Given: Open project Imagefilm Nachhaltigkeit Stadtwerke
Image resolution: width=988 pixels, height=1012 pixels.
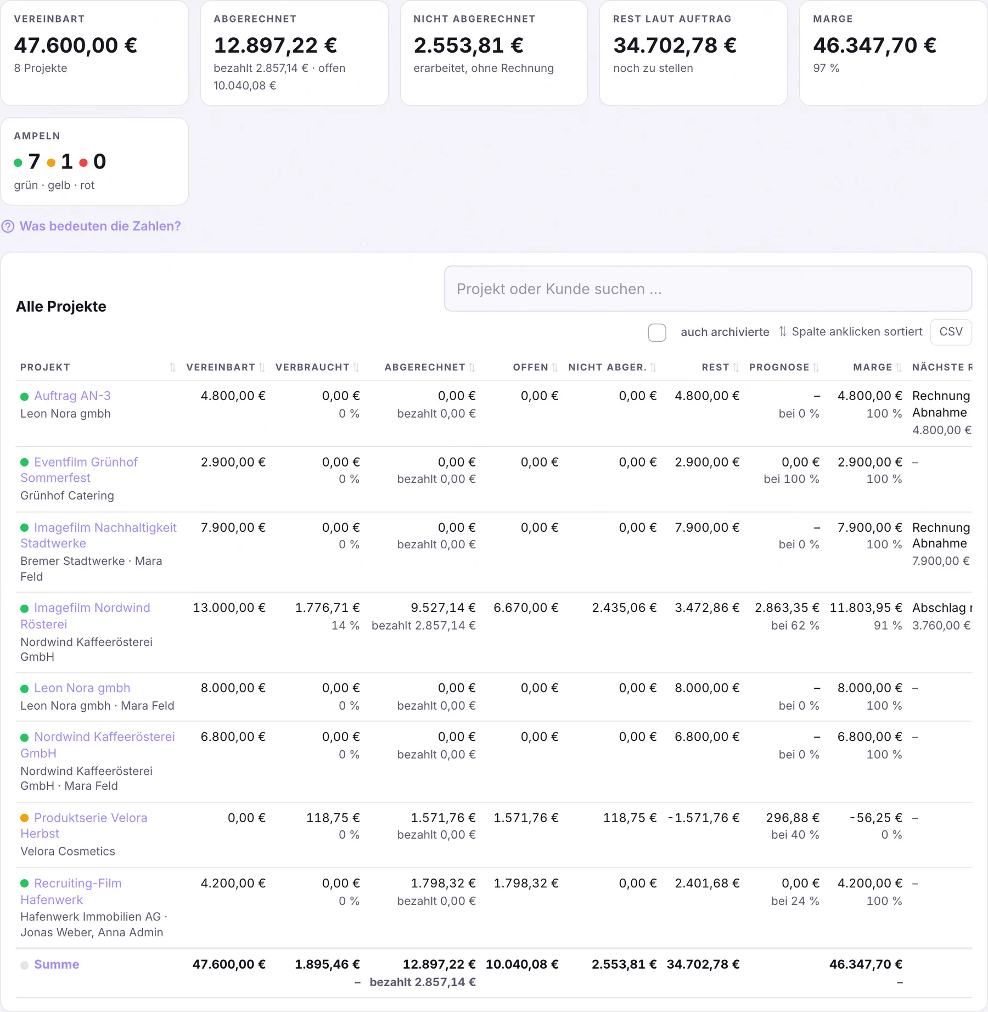Looking at the screenshot, I should 99,535.
